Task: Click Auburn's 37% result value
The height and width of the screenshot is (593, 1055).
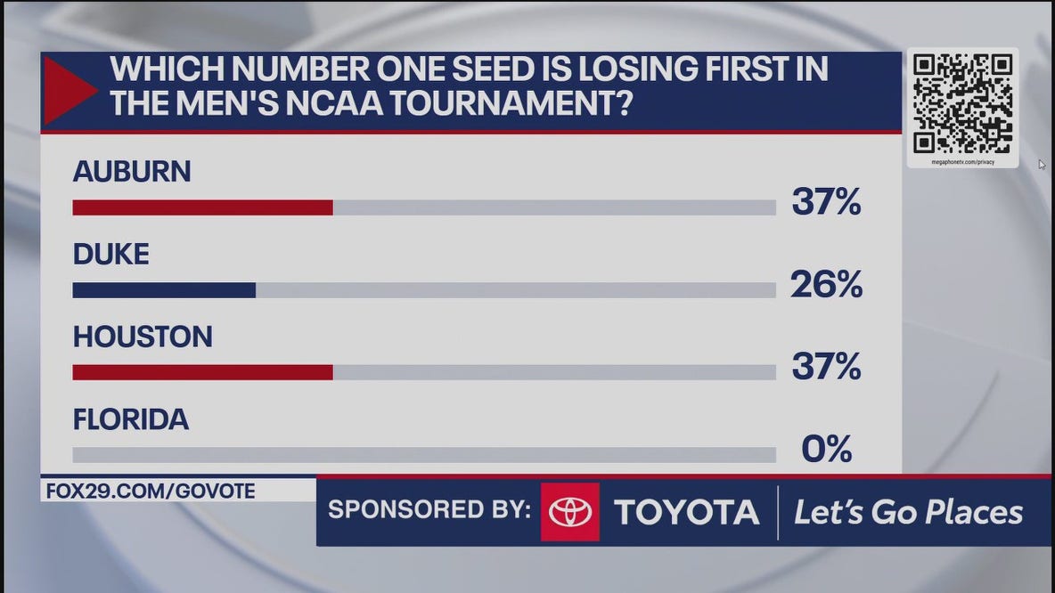Action: (x=826, y=203)
